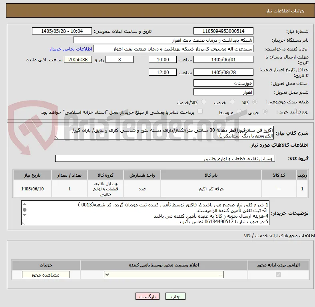Viewport: 315px width, 307px height.
Task: Select the کالا/خدمت radio button
Action: (x=204, y=102)
